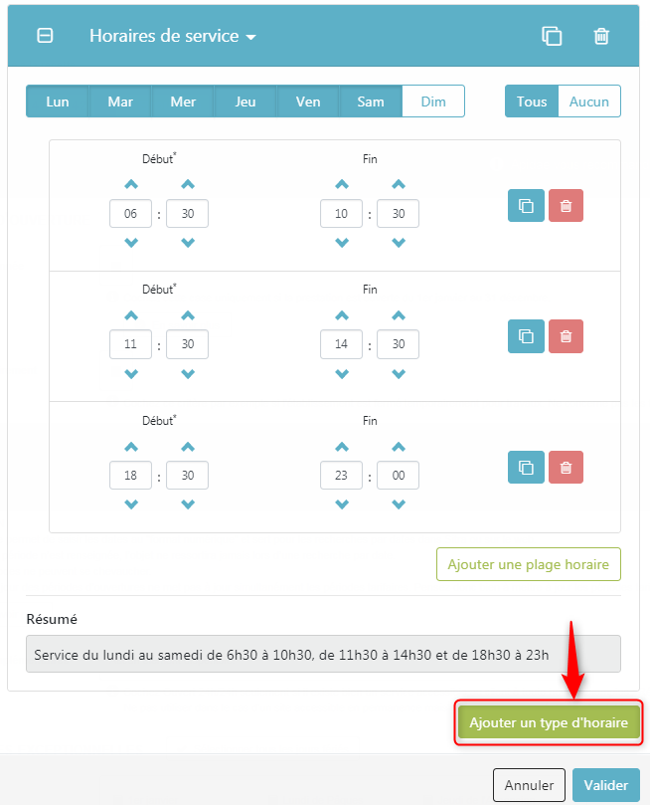Delete the Horaires de service block
Screen dimensions: 650x805
[601, 36]
